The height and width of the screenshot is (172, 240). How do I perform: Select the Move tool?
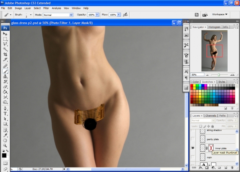point(5,34)
